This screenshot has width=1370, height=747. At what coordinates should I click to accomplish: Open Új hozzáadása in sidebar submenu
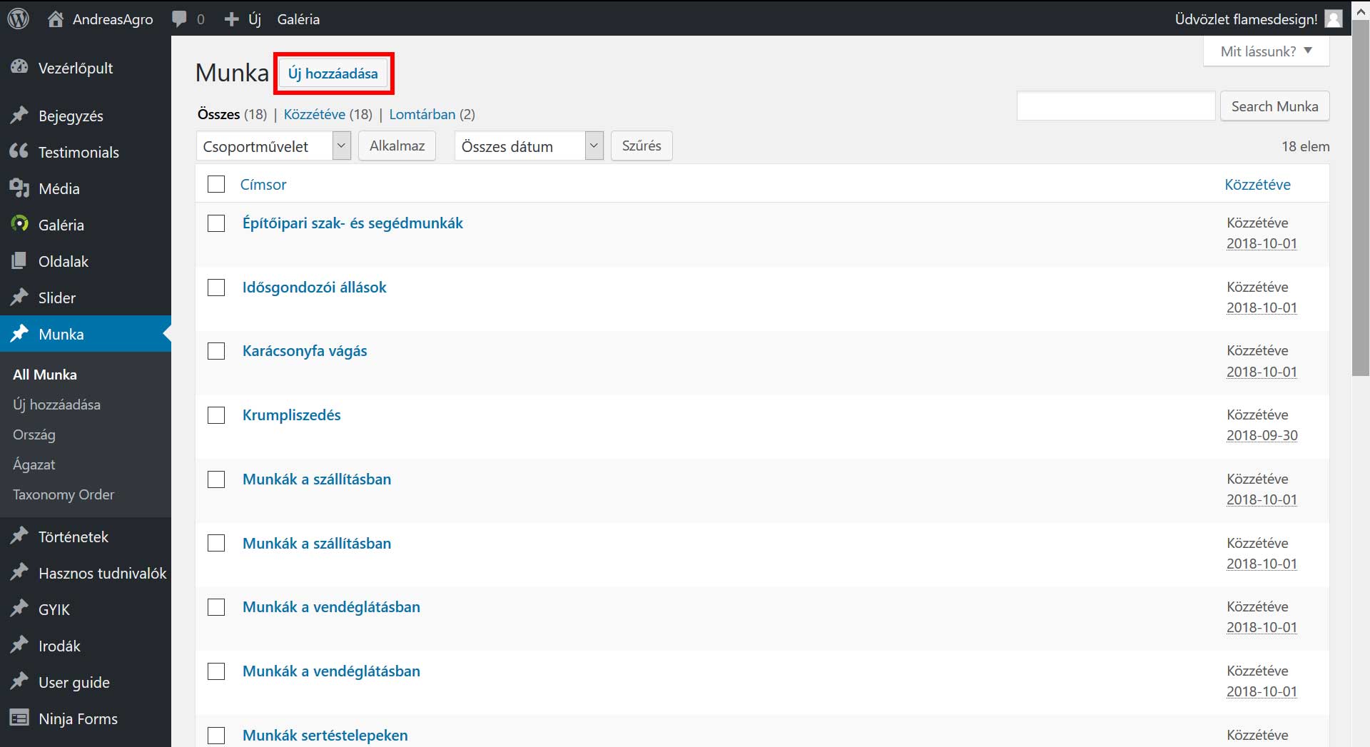pos(57,405)
